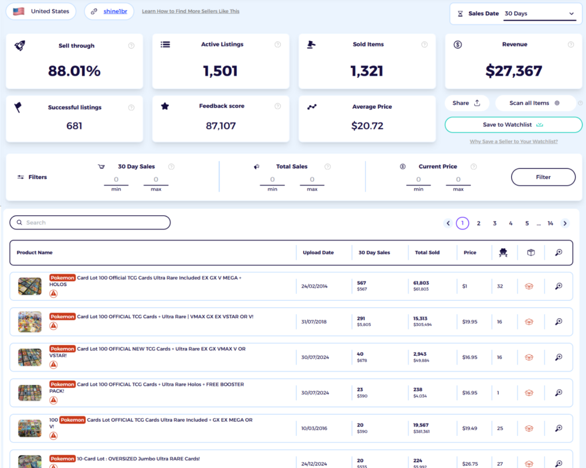Go to last page 14
Screen dimensions: 586x468
click(x=550, y=223)
